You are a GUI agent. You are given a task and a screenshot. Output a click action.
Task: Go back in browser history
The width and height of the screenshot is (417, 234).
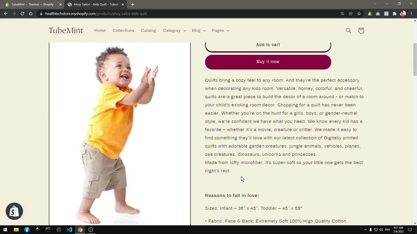[x=6, y=14]
